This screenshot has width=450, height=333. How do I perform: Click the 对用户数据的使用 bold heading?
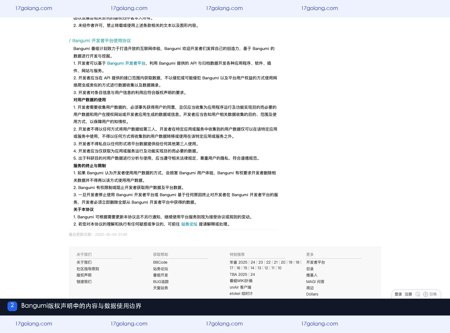click(90, 100)
